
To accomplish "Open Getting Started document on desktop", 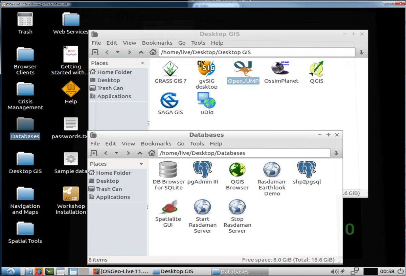I will pyautogui.click(x=71, y=54).
